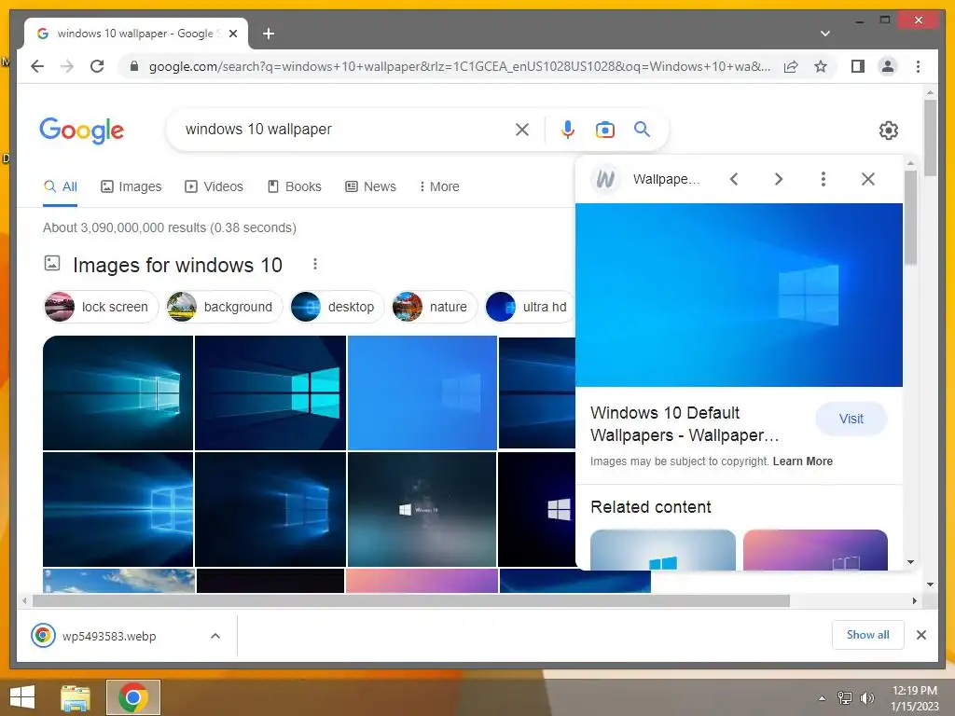Open options beside Images for windows 10

[x=315, y=264]
